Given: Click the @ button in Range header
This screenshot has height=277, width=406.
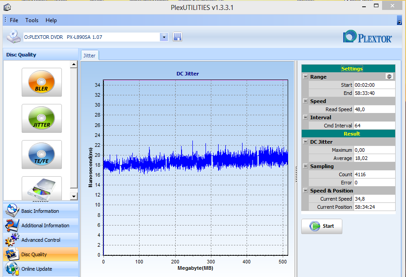Looking at the screenshot, I should 389,76.
